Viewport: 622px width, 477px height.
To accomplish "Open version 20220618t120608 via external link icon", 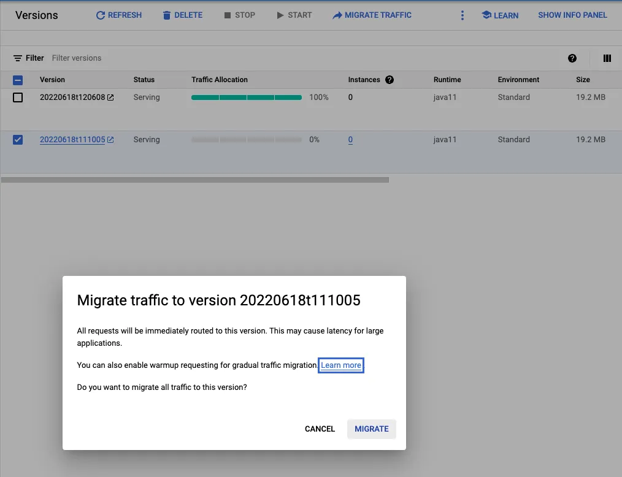I will pos(110,97).
